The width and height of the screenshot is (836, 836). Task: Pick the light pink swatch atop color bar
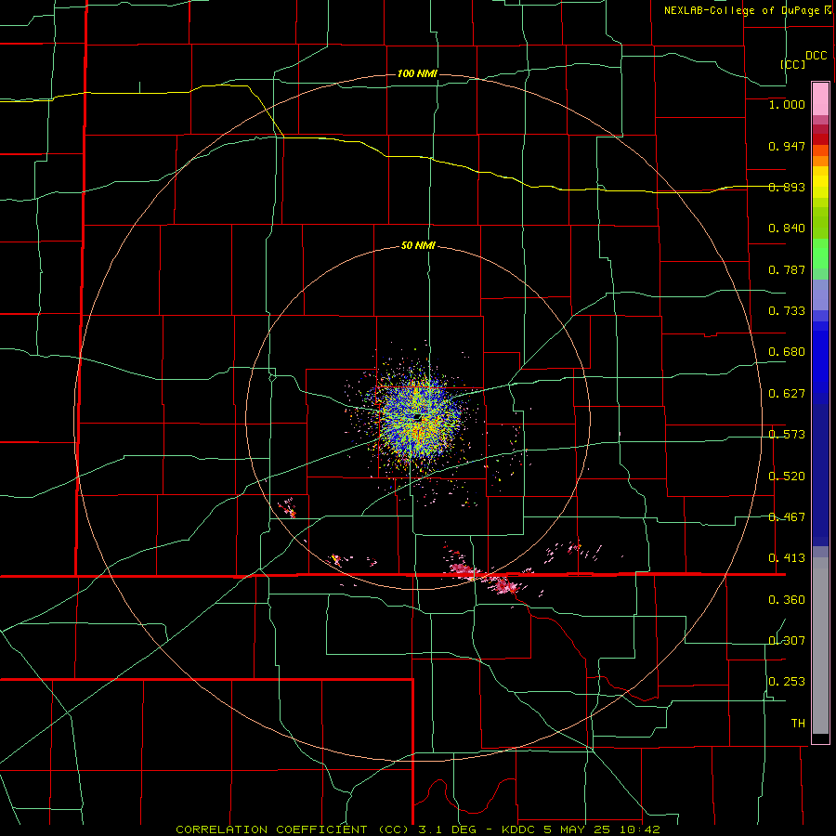[x=820, y=99]
